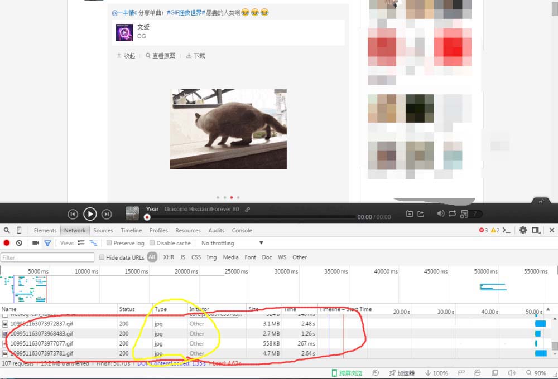Enable the Preserve log checkbox
Viewport: 558px width, 379px height.
click(x=109, y=243)
